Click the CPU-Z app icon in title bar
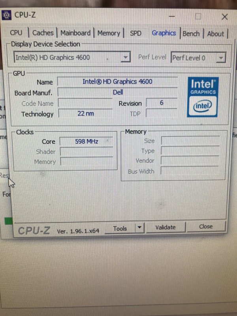Image resolution: width=237 pixels, height=316 pixels. tap(6, 15)
